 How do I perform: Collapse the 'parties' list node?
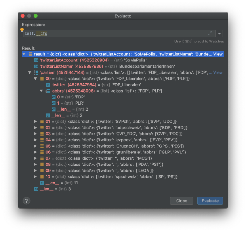pos(30,72)
